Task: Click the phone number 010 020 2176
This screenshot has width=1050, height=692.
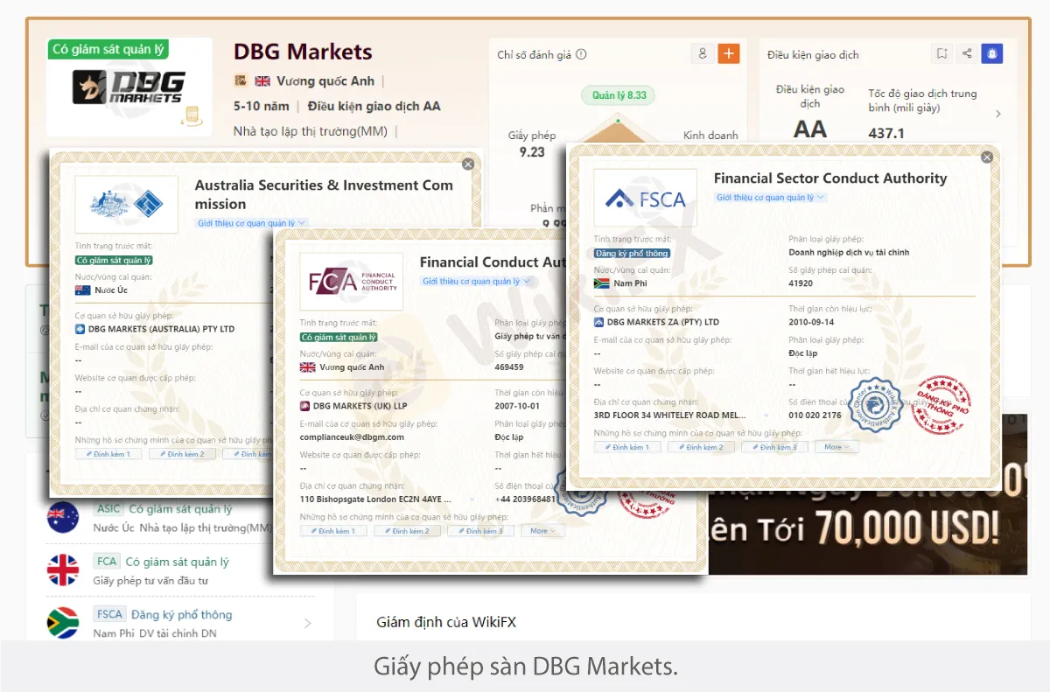Action: coord(815,416)
